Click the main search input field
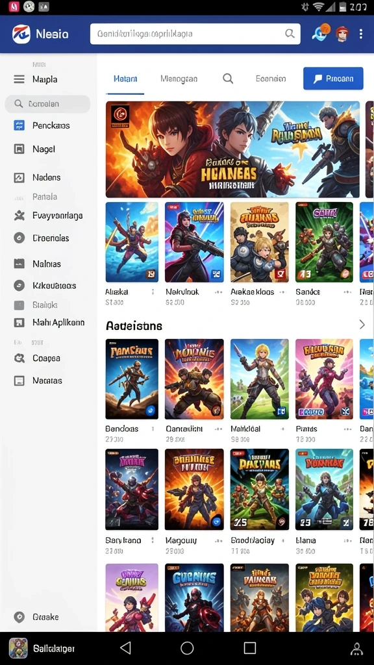 coord(195,34)
